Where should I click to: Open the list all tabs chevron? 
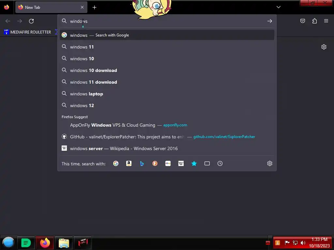point(279,7)
